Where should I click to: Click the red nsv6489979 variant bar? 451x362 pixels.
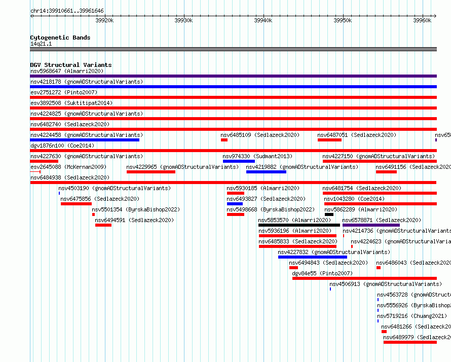410,342
